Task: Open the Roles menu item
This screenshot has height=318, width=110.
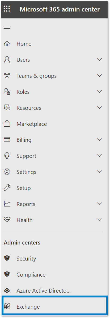Action: [53, 92]
